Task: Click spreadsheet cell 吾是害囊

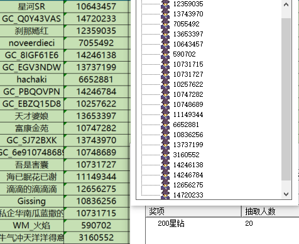Action: pos(31,165)
